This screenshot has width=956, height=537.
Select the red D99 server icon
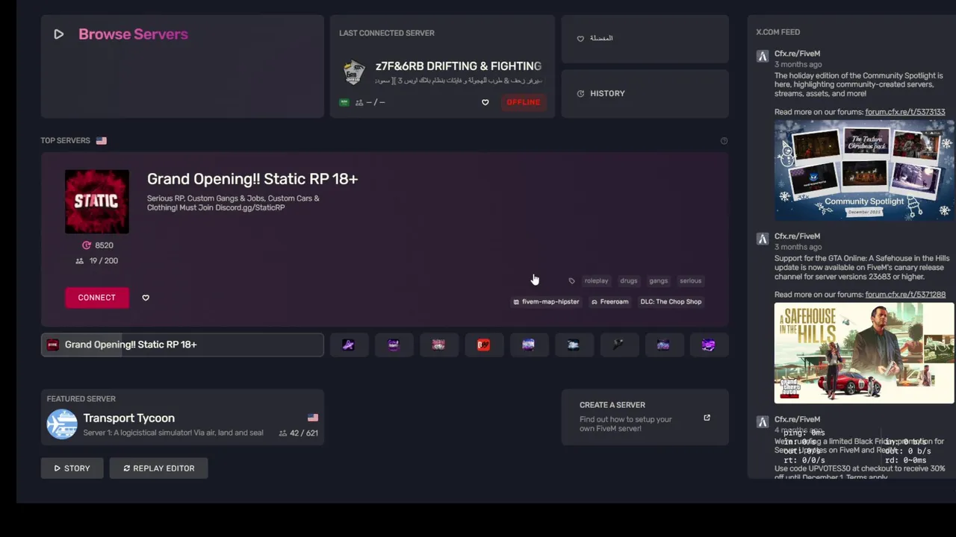point(483,345)
